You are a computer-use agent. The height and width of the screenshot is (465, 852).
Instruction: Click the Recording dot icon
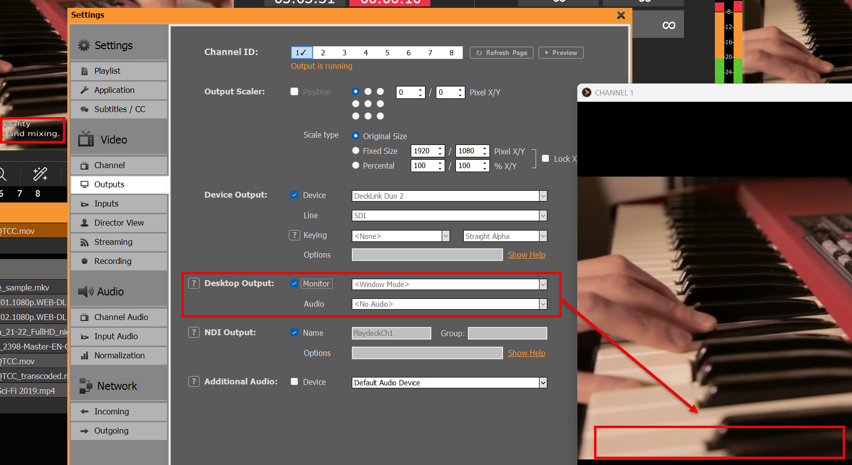tap(85, 261)
